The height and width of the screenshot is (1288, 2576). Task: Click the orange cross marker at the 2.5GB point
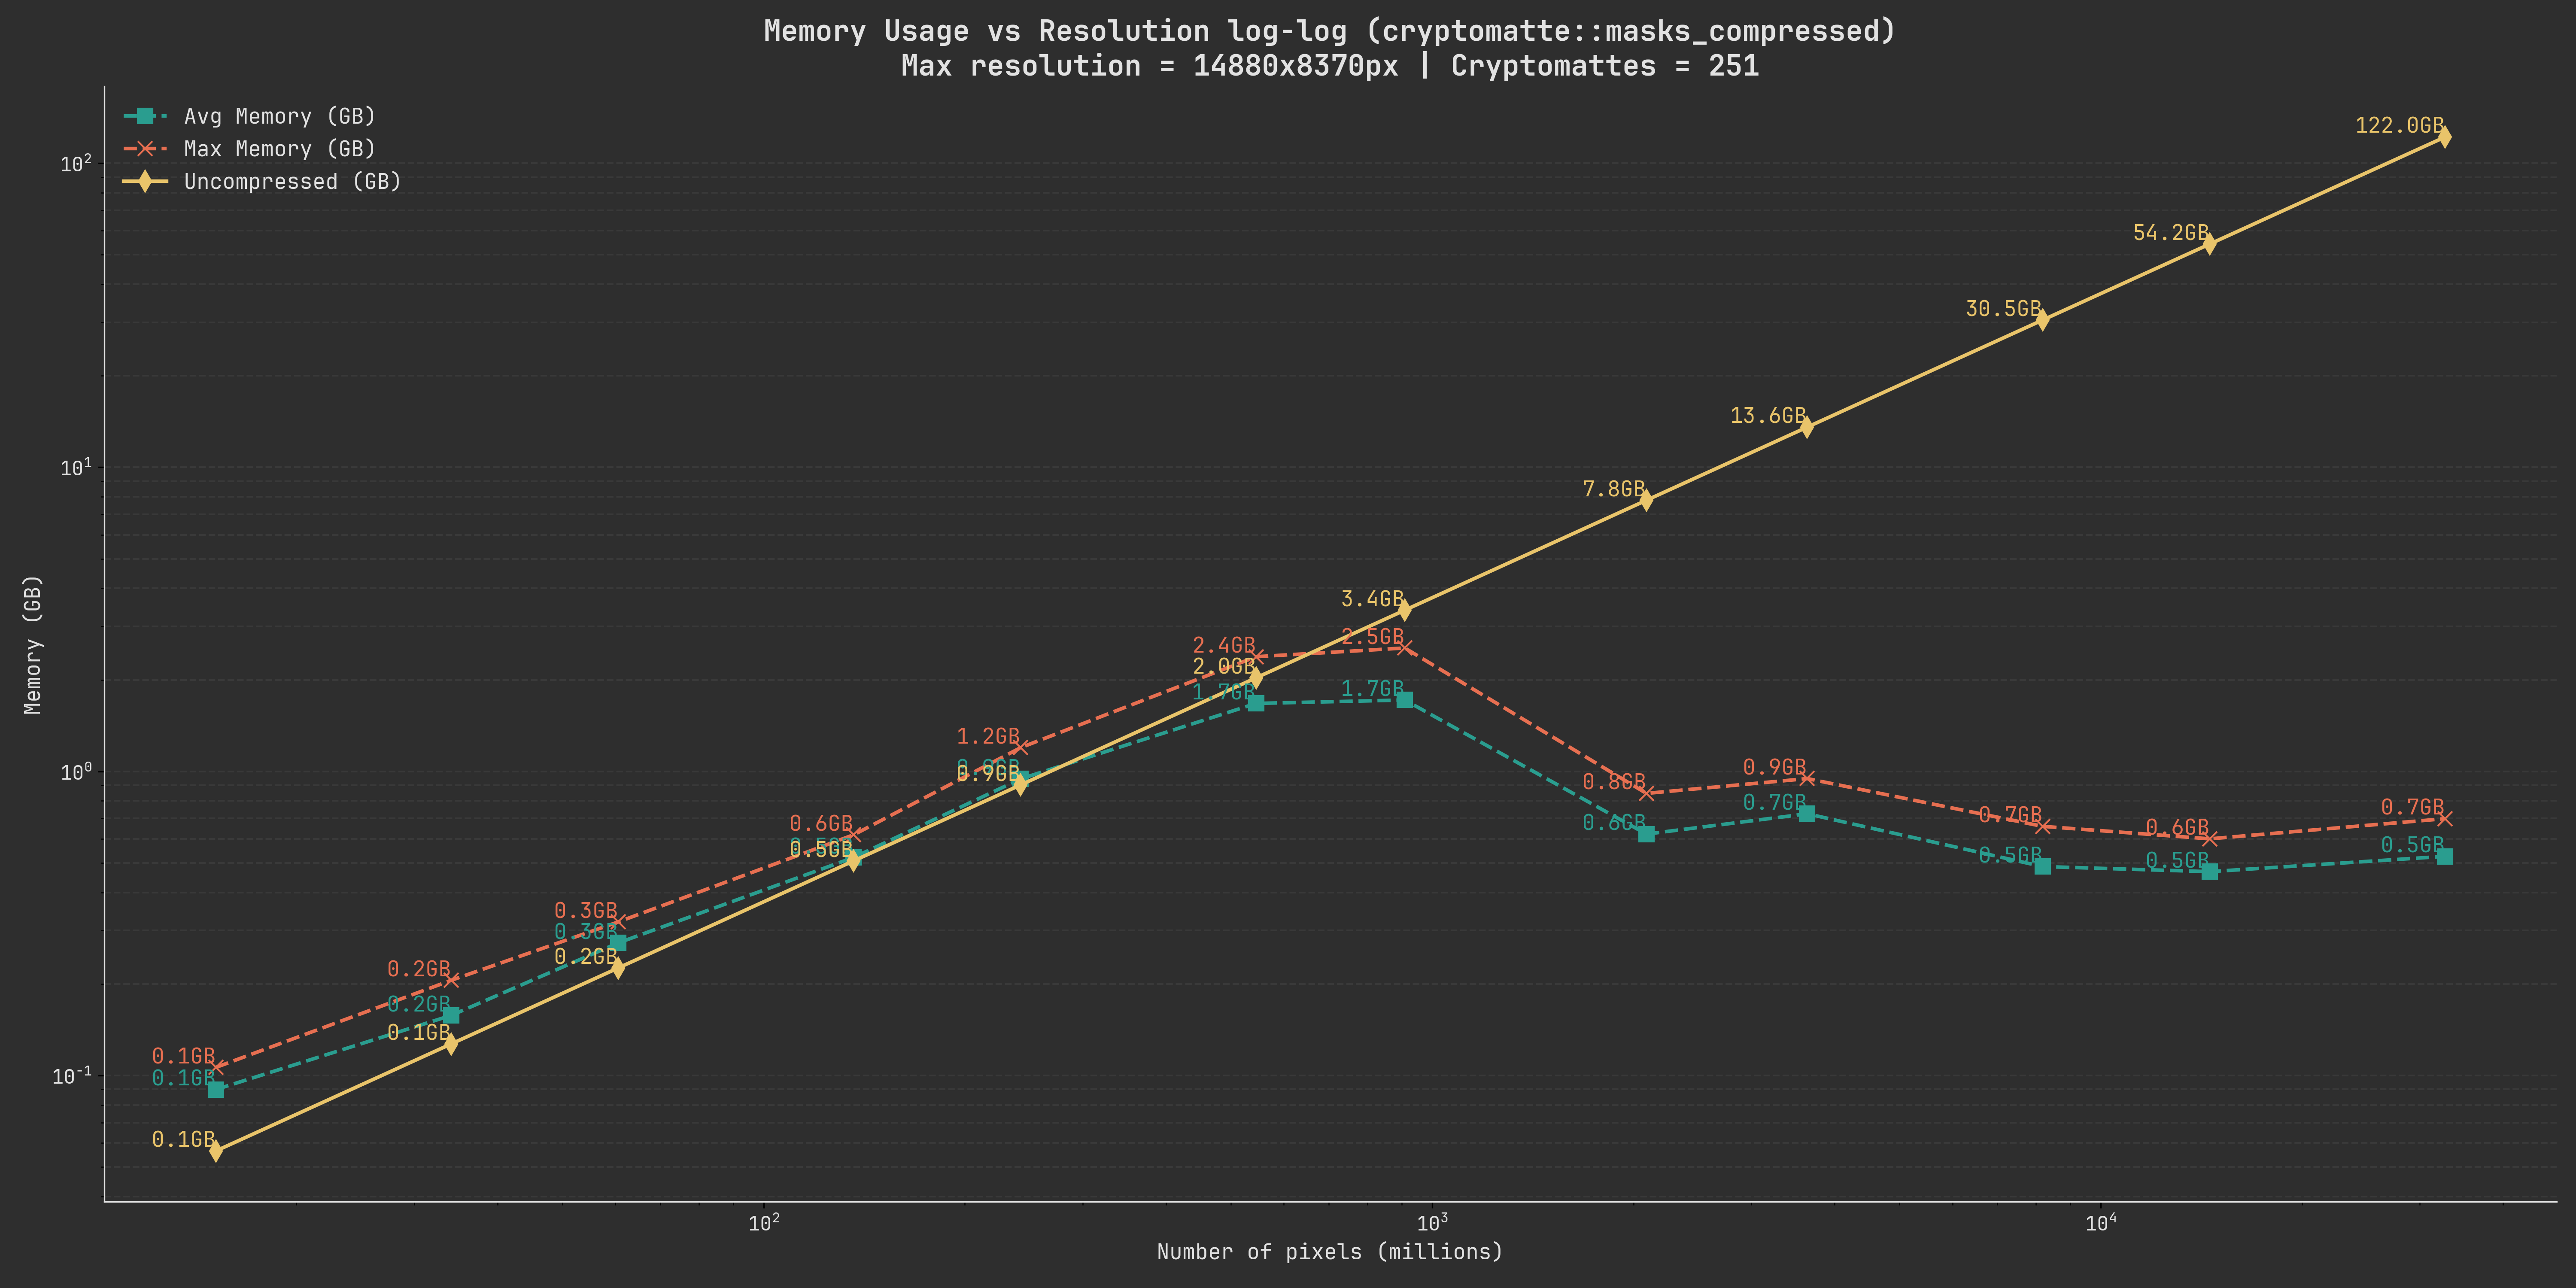(x=1405, y=648)
